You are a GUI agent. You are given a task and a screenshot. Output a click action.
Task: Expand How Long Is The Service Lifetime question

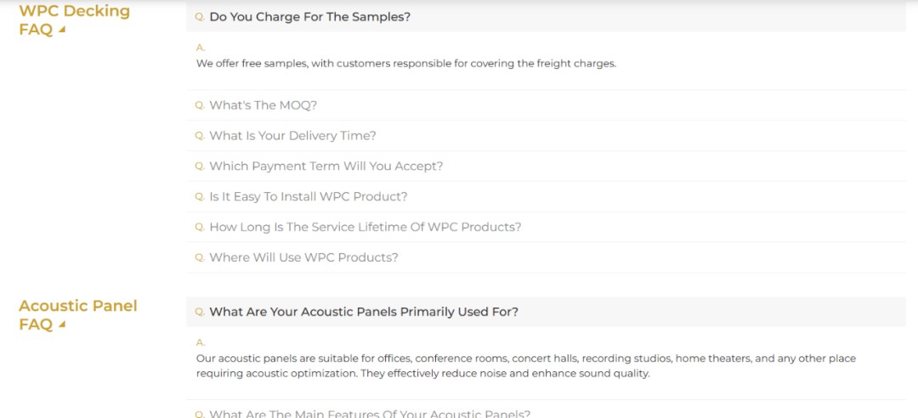point(365,227)
